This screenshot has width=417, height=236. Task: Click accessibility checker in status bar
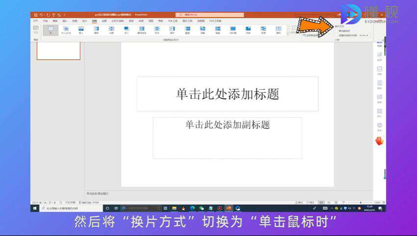point(89,203)
